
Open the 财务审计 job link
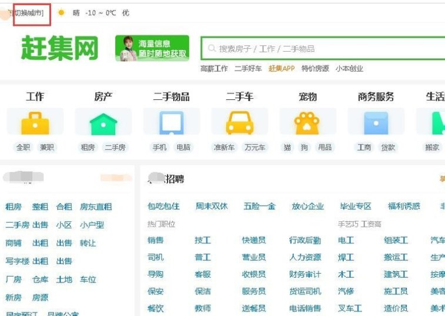point(305,274)
